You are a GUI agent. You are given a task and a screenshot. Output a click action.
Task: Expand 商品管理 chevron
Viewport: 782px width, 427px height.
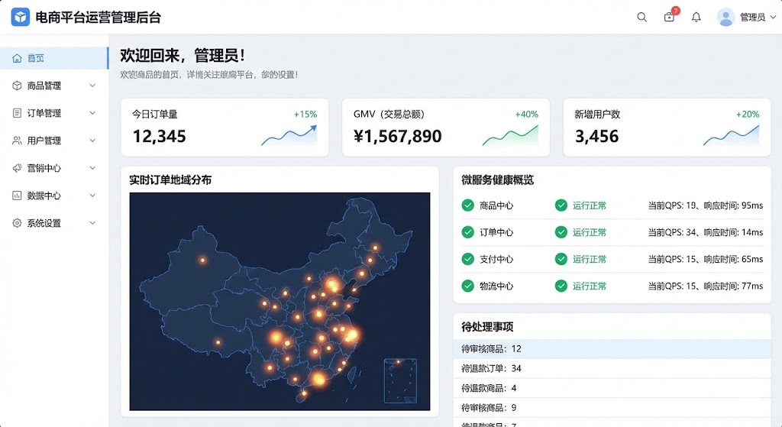pos(92,86)
